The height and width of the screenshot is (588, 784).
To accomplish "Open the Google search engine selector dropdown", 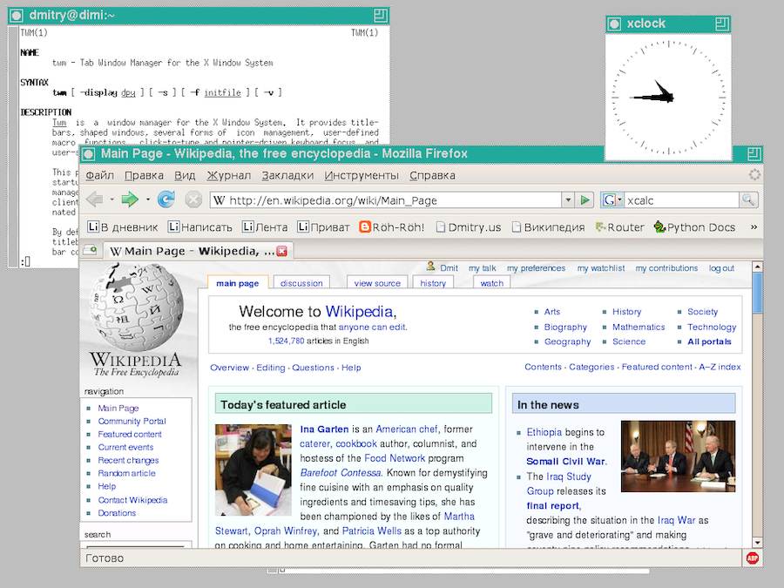I will click(612, 200).
